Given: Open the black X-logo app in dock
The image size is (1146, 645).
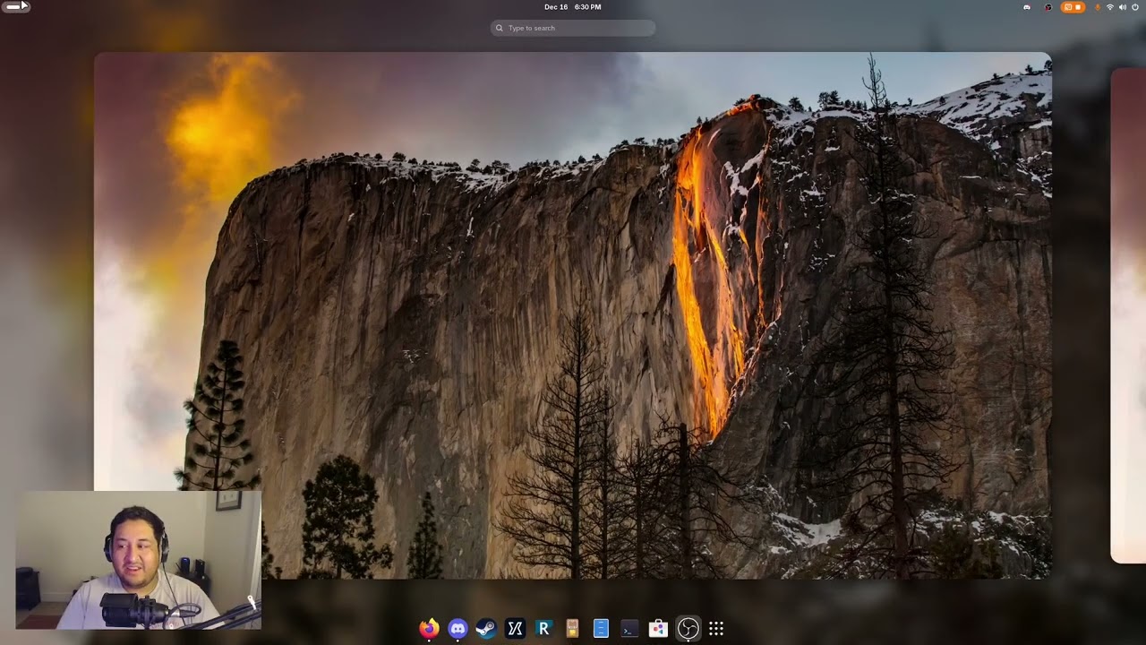Looking at the screenshot, I should coord(515,629).
